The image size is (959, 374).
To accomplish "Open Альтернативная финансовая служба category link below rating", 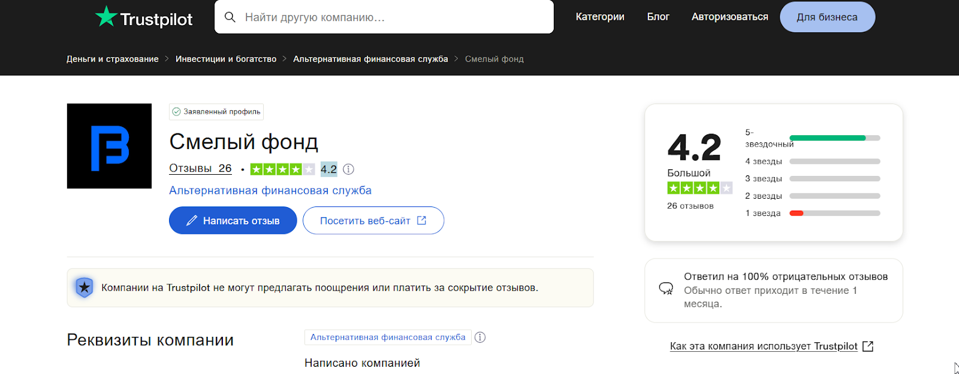I will tap(270, 190).
